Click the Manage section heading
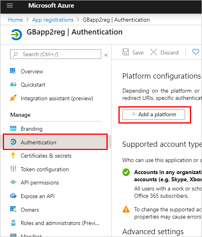The height and width of the screenshot is (237, 202). tap(20, 115)
